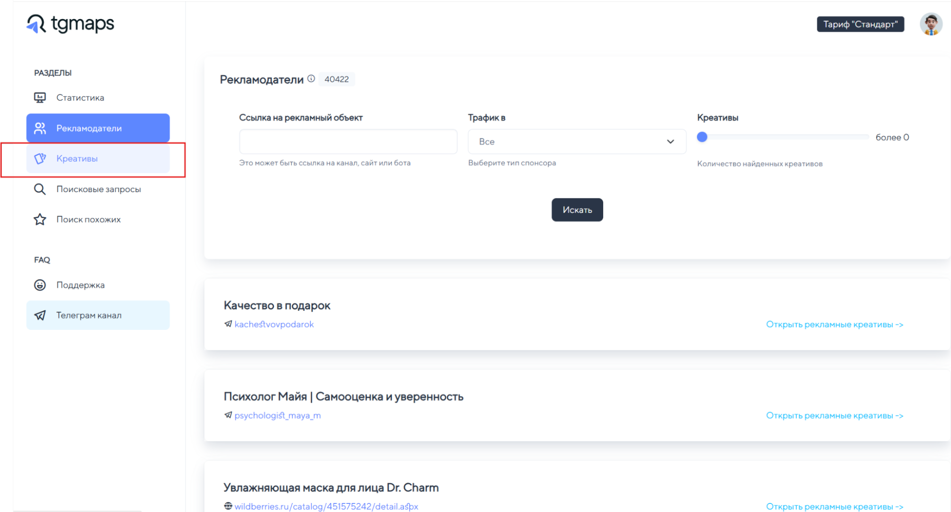Click the Creatives cards icon
Viewport: 951px width, 512px height.
[x=40, y=158]
